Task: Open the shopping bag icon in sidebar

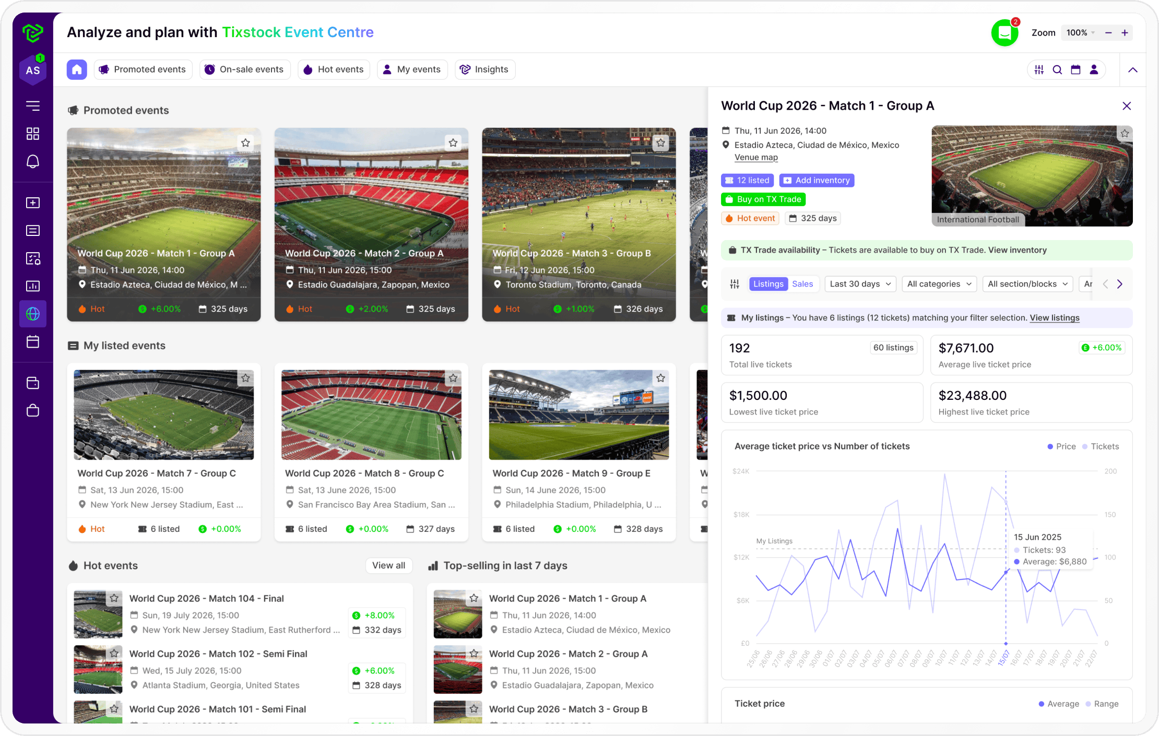Action: [33, 411]
